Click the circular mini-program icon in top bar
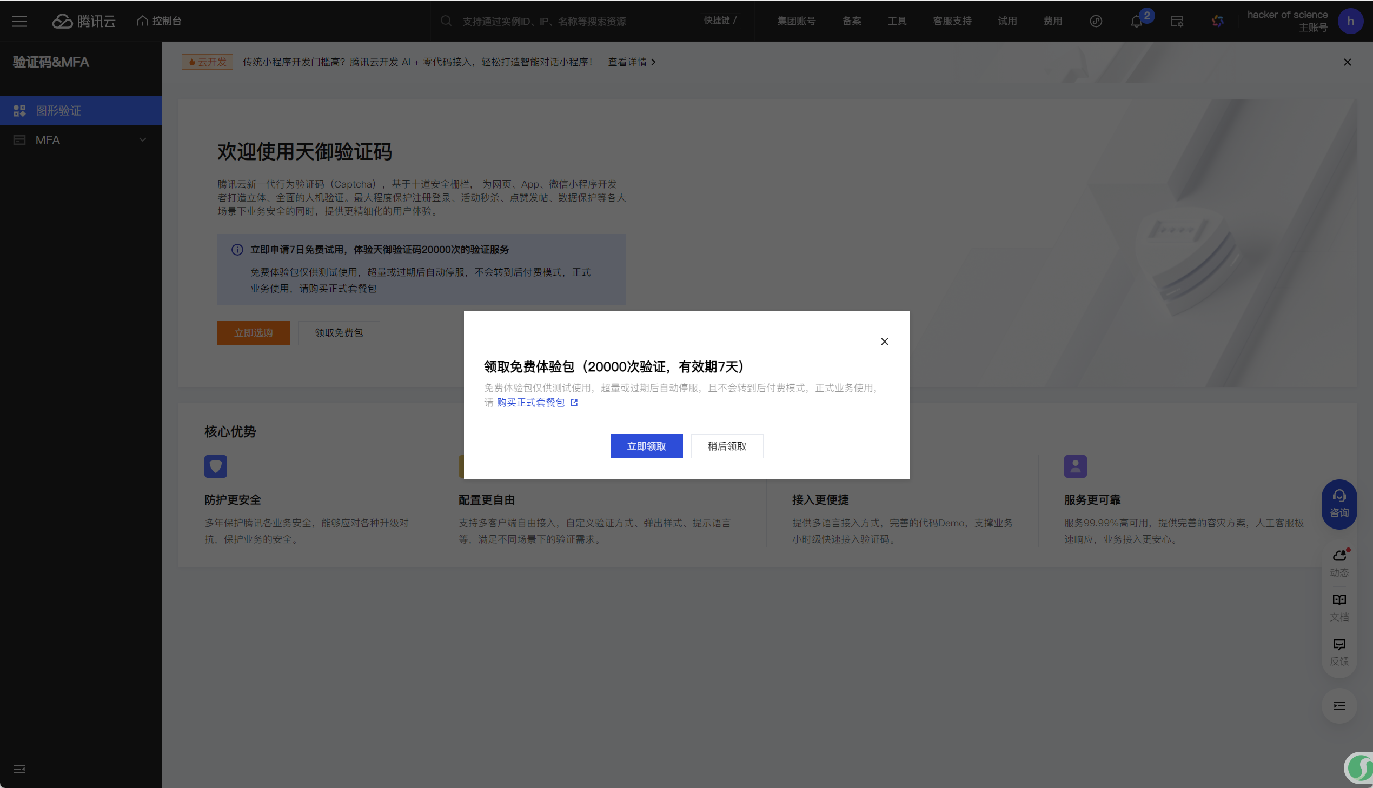Image resolution: width=1373 pixels, height=788 pixels. coord(1096,21)
